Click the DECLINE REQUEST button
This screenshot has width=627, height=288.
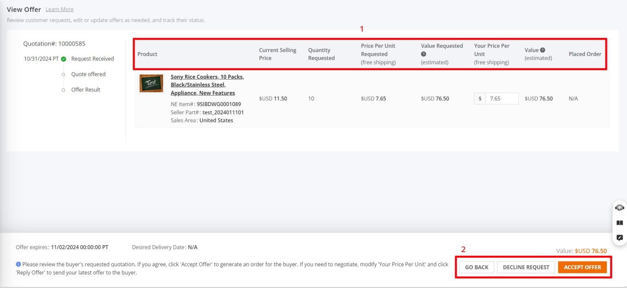[x=526, y=267]
